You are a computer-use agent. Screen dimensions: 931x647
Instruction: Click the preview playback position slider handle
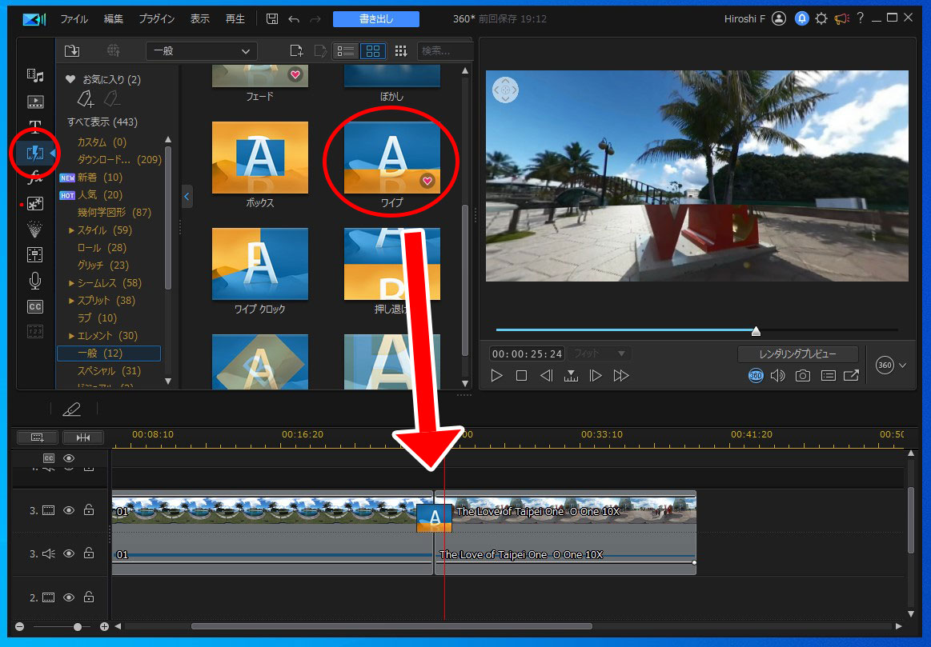[x=755, y=331]
